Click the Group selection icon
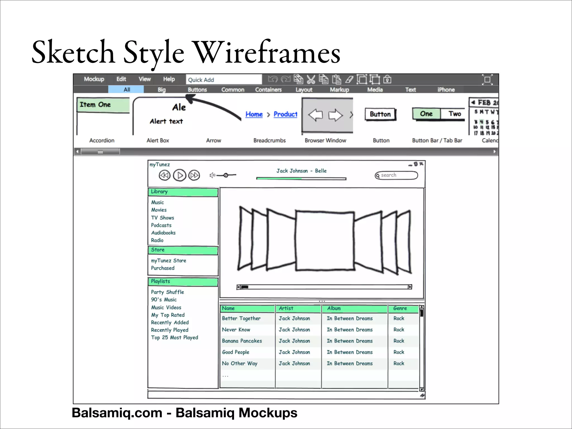The width and height of the screenshot is (572, 429). [362, 80]
